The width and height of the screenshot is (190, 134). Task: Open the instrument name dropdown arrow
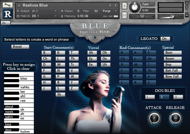[x=19, y=5]
